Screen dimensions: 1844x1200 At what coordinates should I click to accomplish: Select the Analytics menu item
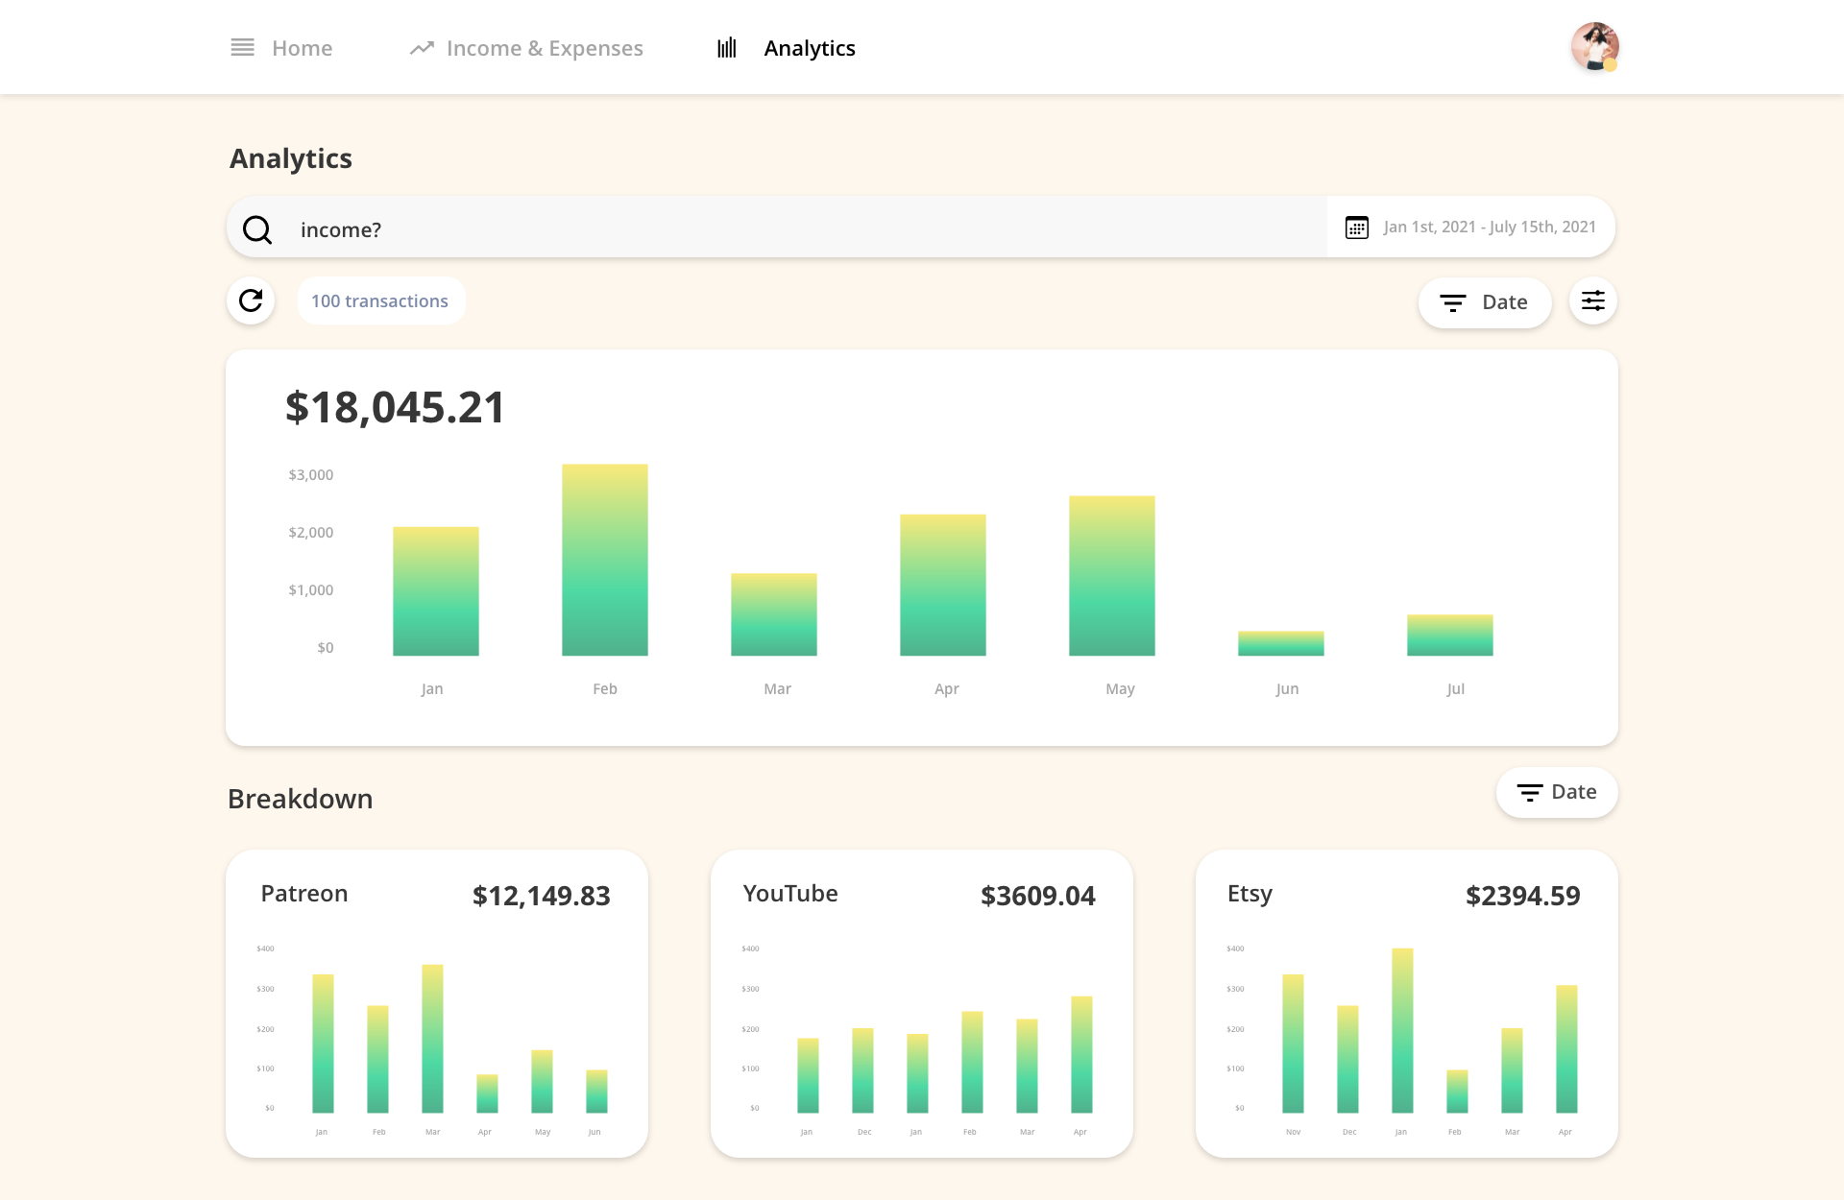pos(809,47)
